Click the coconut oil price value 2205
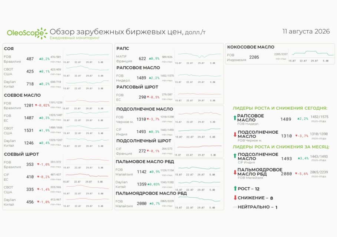This screenshot has height=237, width=337. [x=254, y=57]
